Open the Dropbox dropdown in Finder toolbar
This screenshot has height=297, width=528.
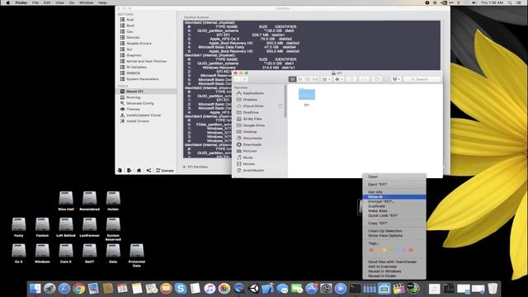pyautogui.click(x=396, y=79)
